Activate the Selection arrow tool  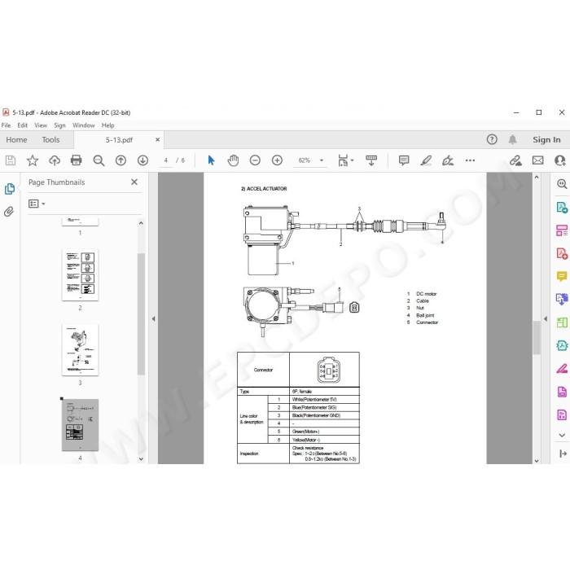tap(211, 160)
